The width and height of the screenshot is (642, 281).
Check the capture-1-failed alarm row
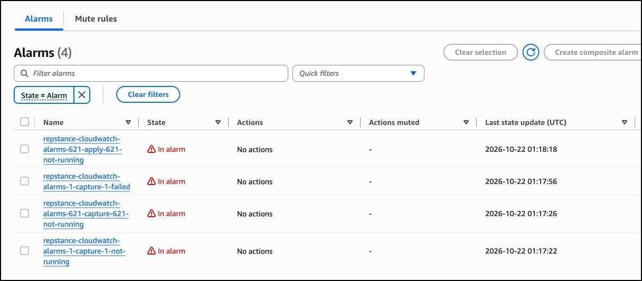(x=24, y=181)
